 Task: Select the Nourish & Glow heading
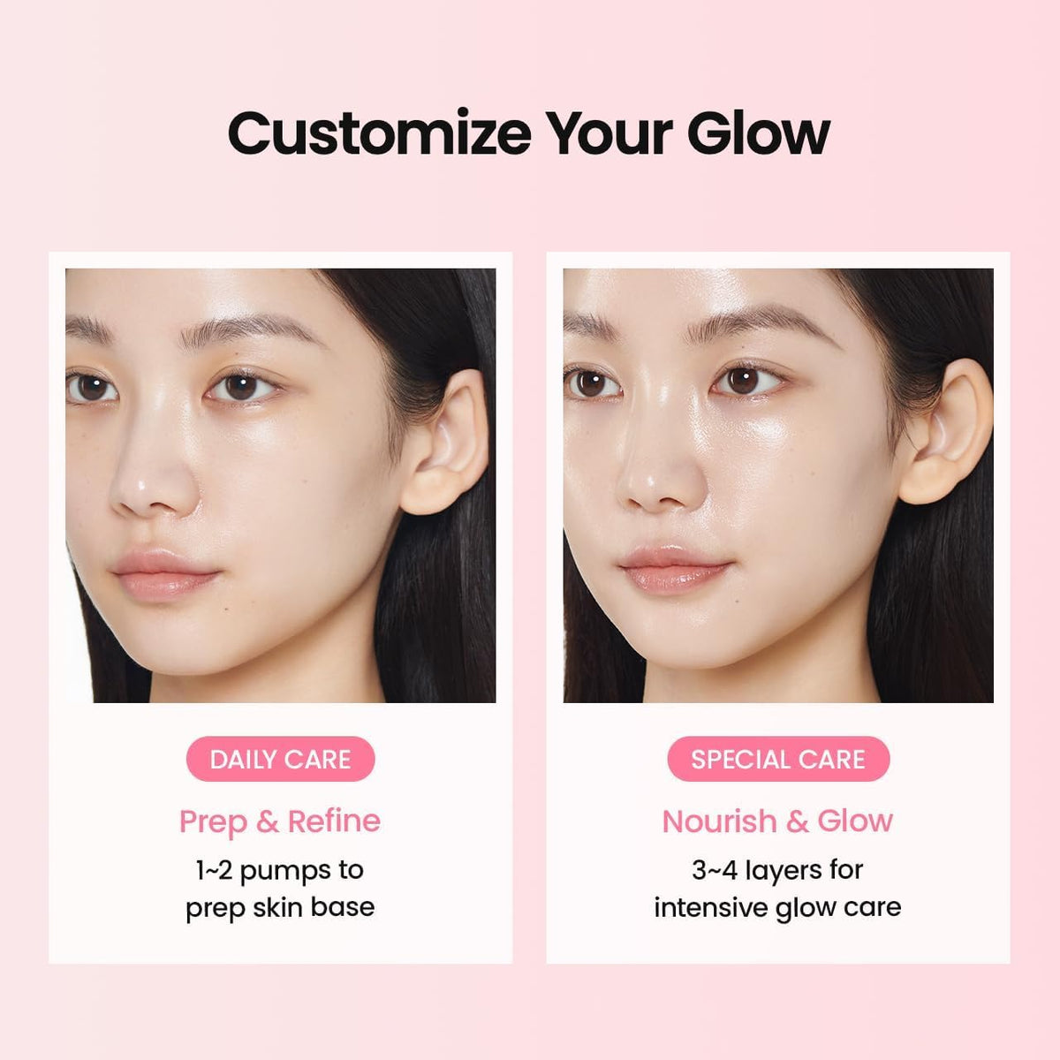(x=777, y=821)
